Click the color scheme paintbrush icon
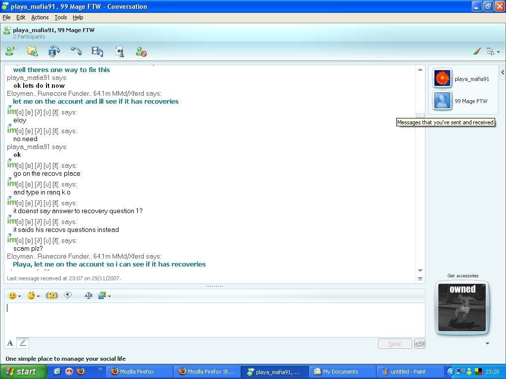Screen dimensions: 506x379 477,51
